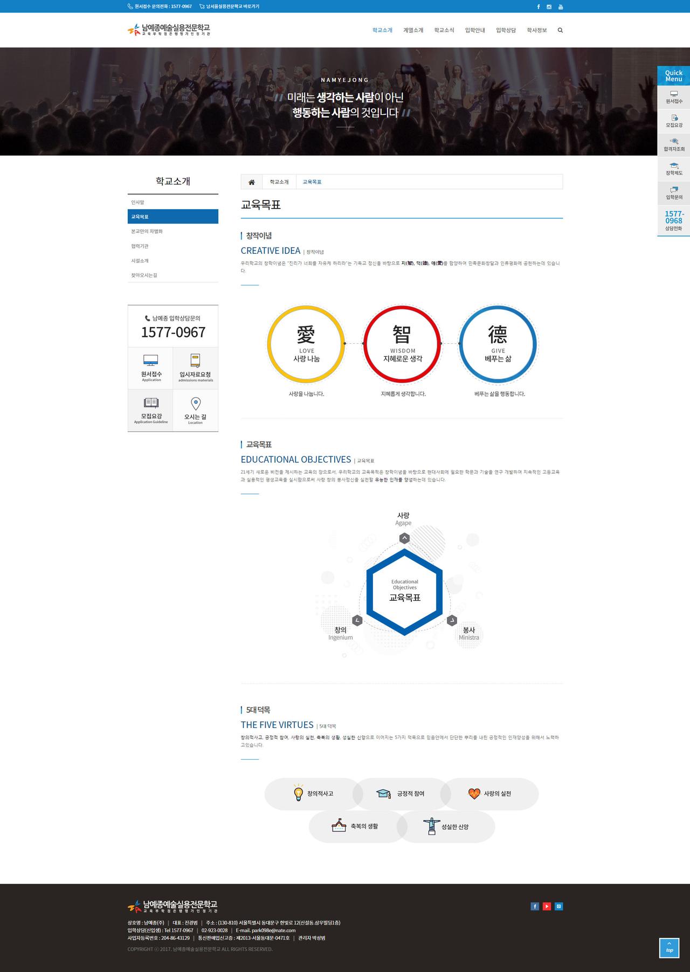Select 장학제도 in Quick Menu sidebar

tap(674, 169)
